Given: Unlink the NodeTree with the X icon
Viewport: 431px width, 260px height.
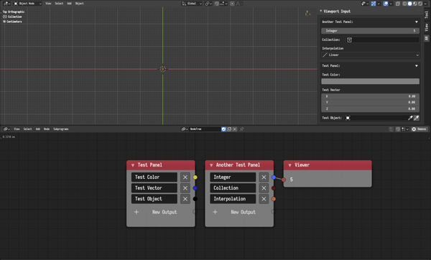Looking at the screenshot, I should [x=235, y=129].
